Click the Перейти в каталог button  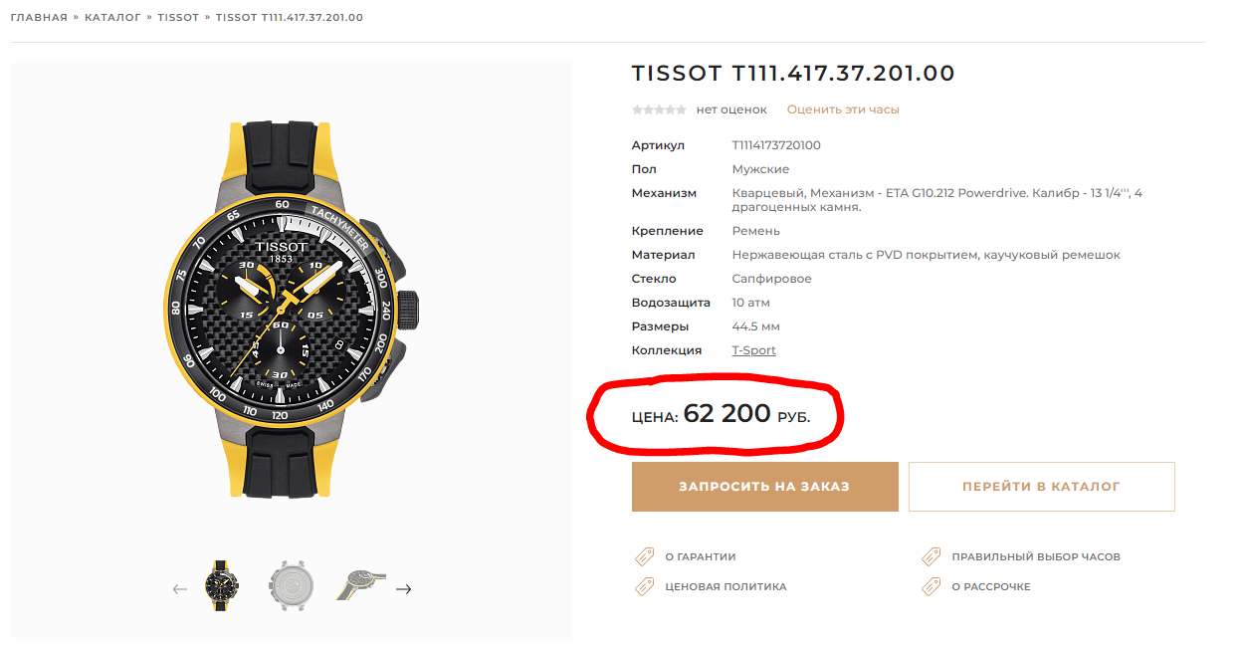pos(1041,487)
